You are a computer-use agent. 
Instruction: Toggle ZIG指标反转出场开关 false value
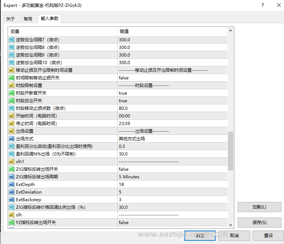pos(172,169)
